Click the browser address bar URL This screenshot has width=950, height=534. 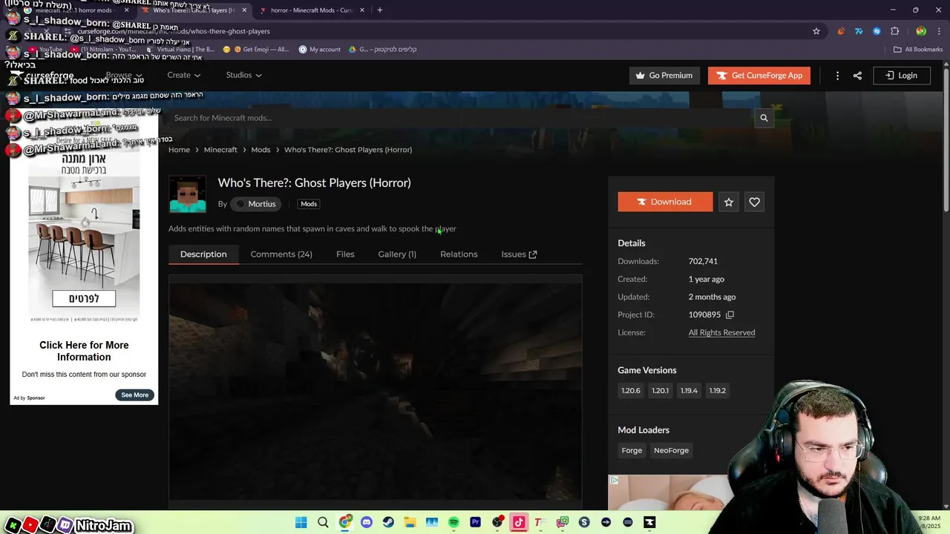[174, 31]
